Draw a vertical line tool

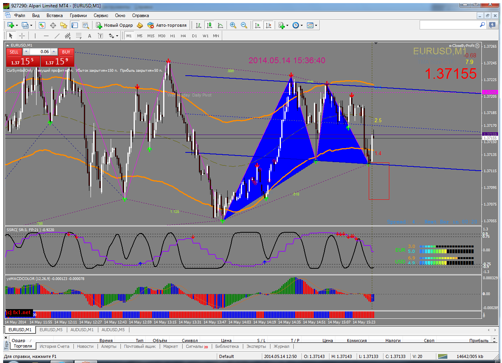[35, 36]
